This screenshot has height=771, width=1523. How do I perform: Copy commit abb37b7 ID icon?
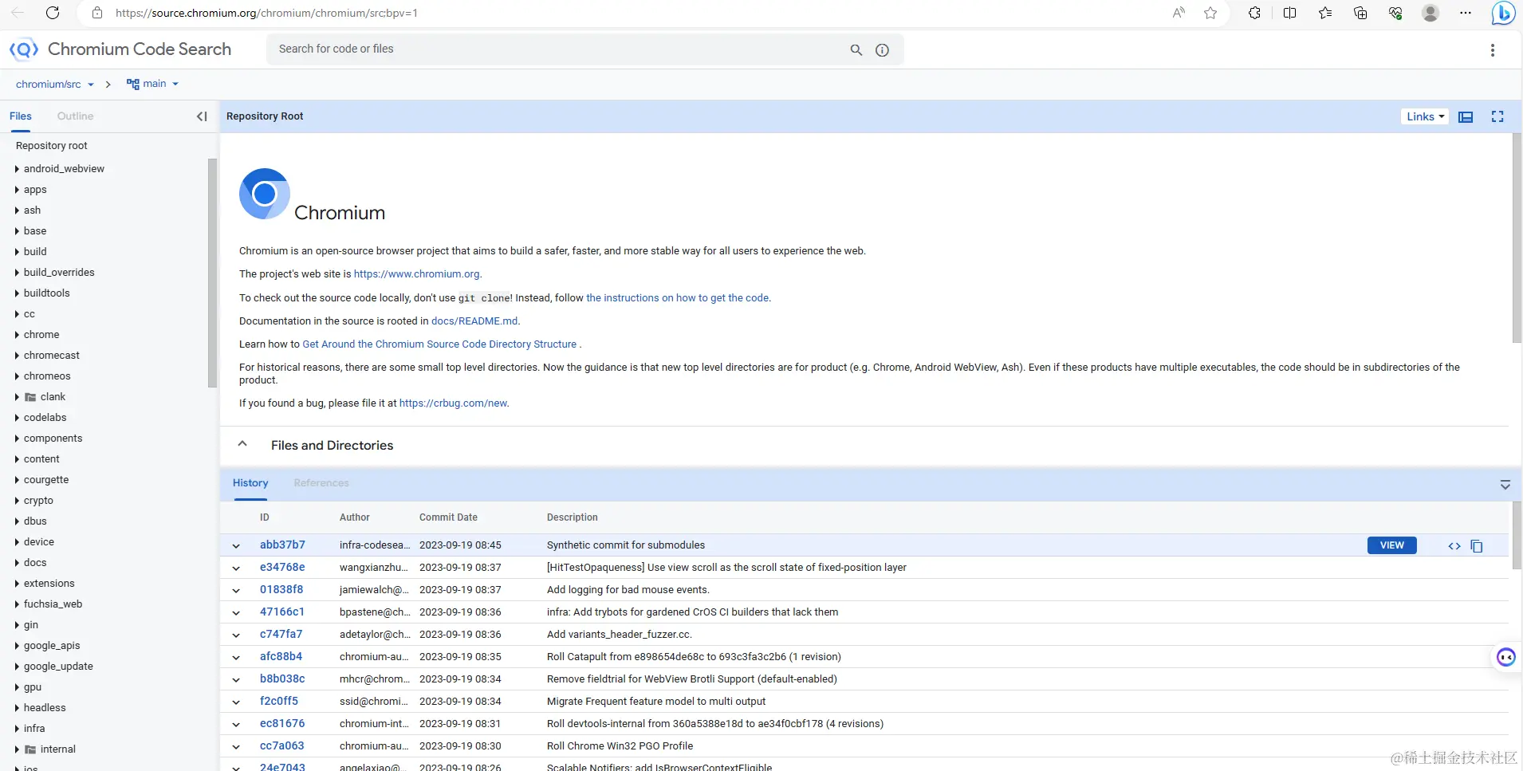click(1477, 546)
